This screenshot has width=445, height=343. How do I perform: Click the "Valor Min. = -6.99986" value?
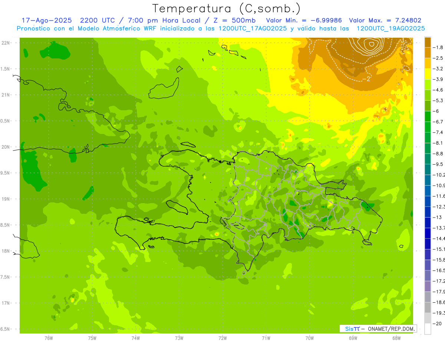click(x=304, y=20)
